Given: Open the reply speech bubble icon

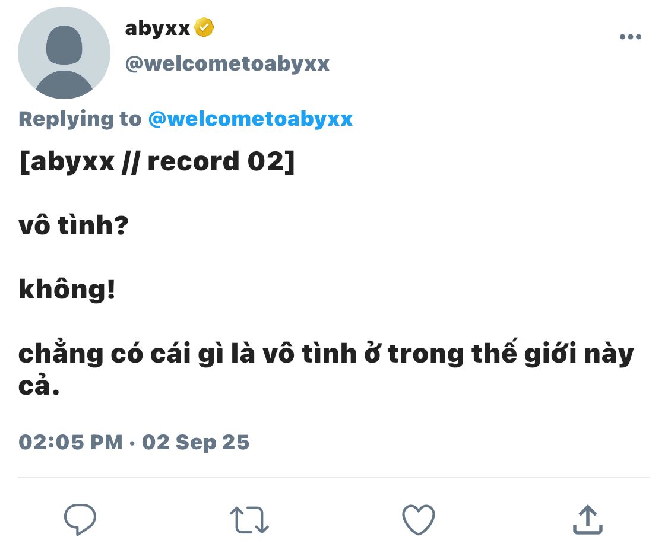Looking at the screenshot, I should (x=80, y=519).
